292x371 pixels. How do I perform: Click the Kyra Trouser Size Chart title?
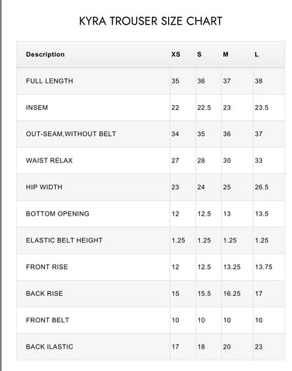(150, 21)
